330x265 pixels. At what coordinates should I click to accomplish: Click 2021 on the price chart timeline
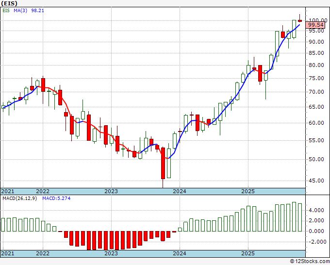coord(8,191)
